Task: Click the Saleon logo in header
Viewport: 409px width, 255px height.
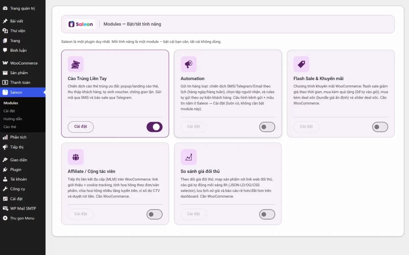Action: [81, 24]
